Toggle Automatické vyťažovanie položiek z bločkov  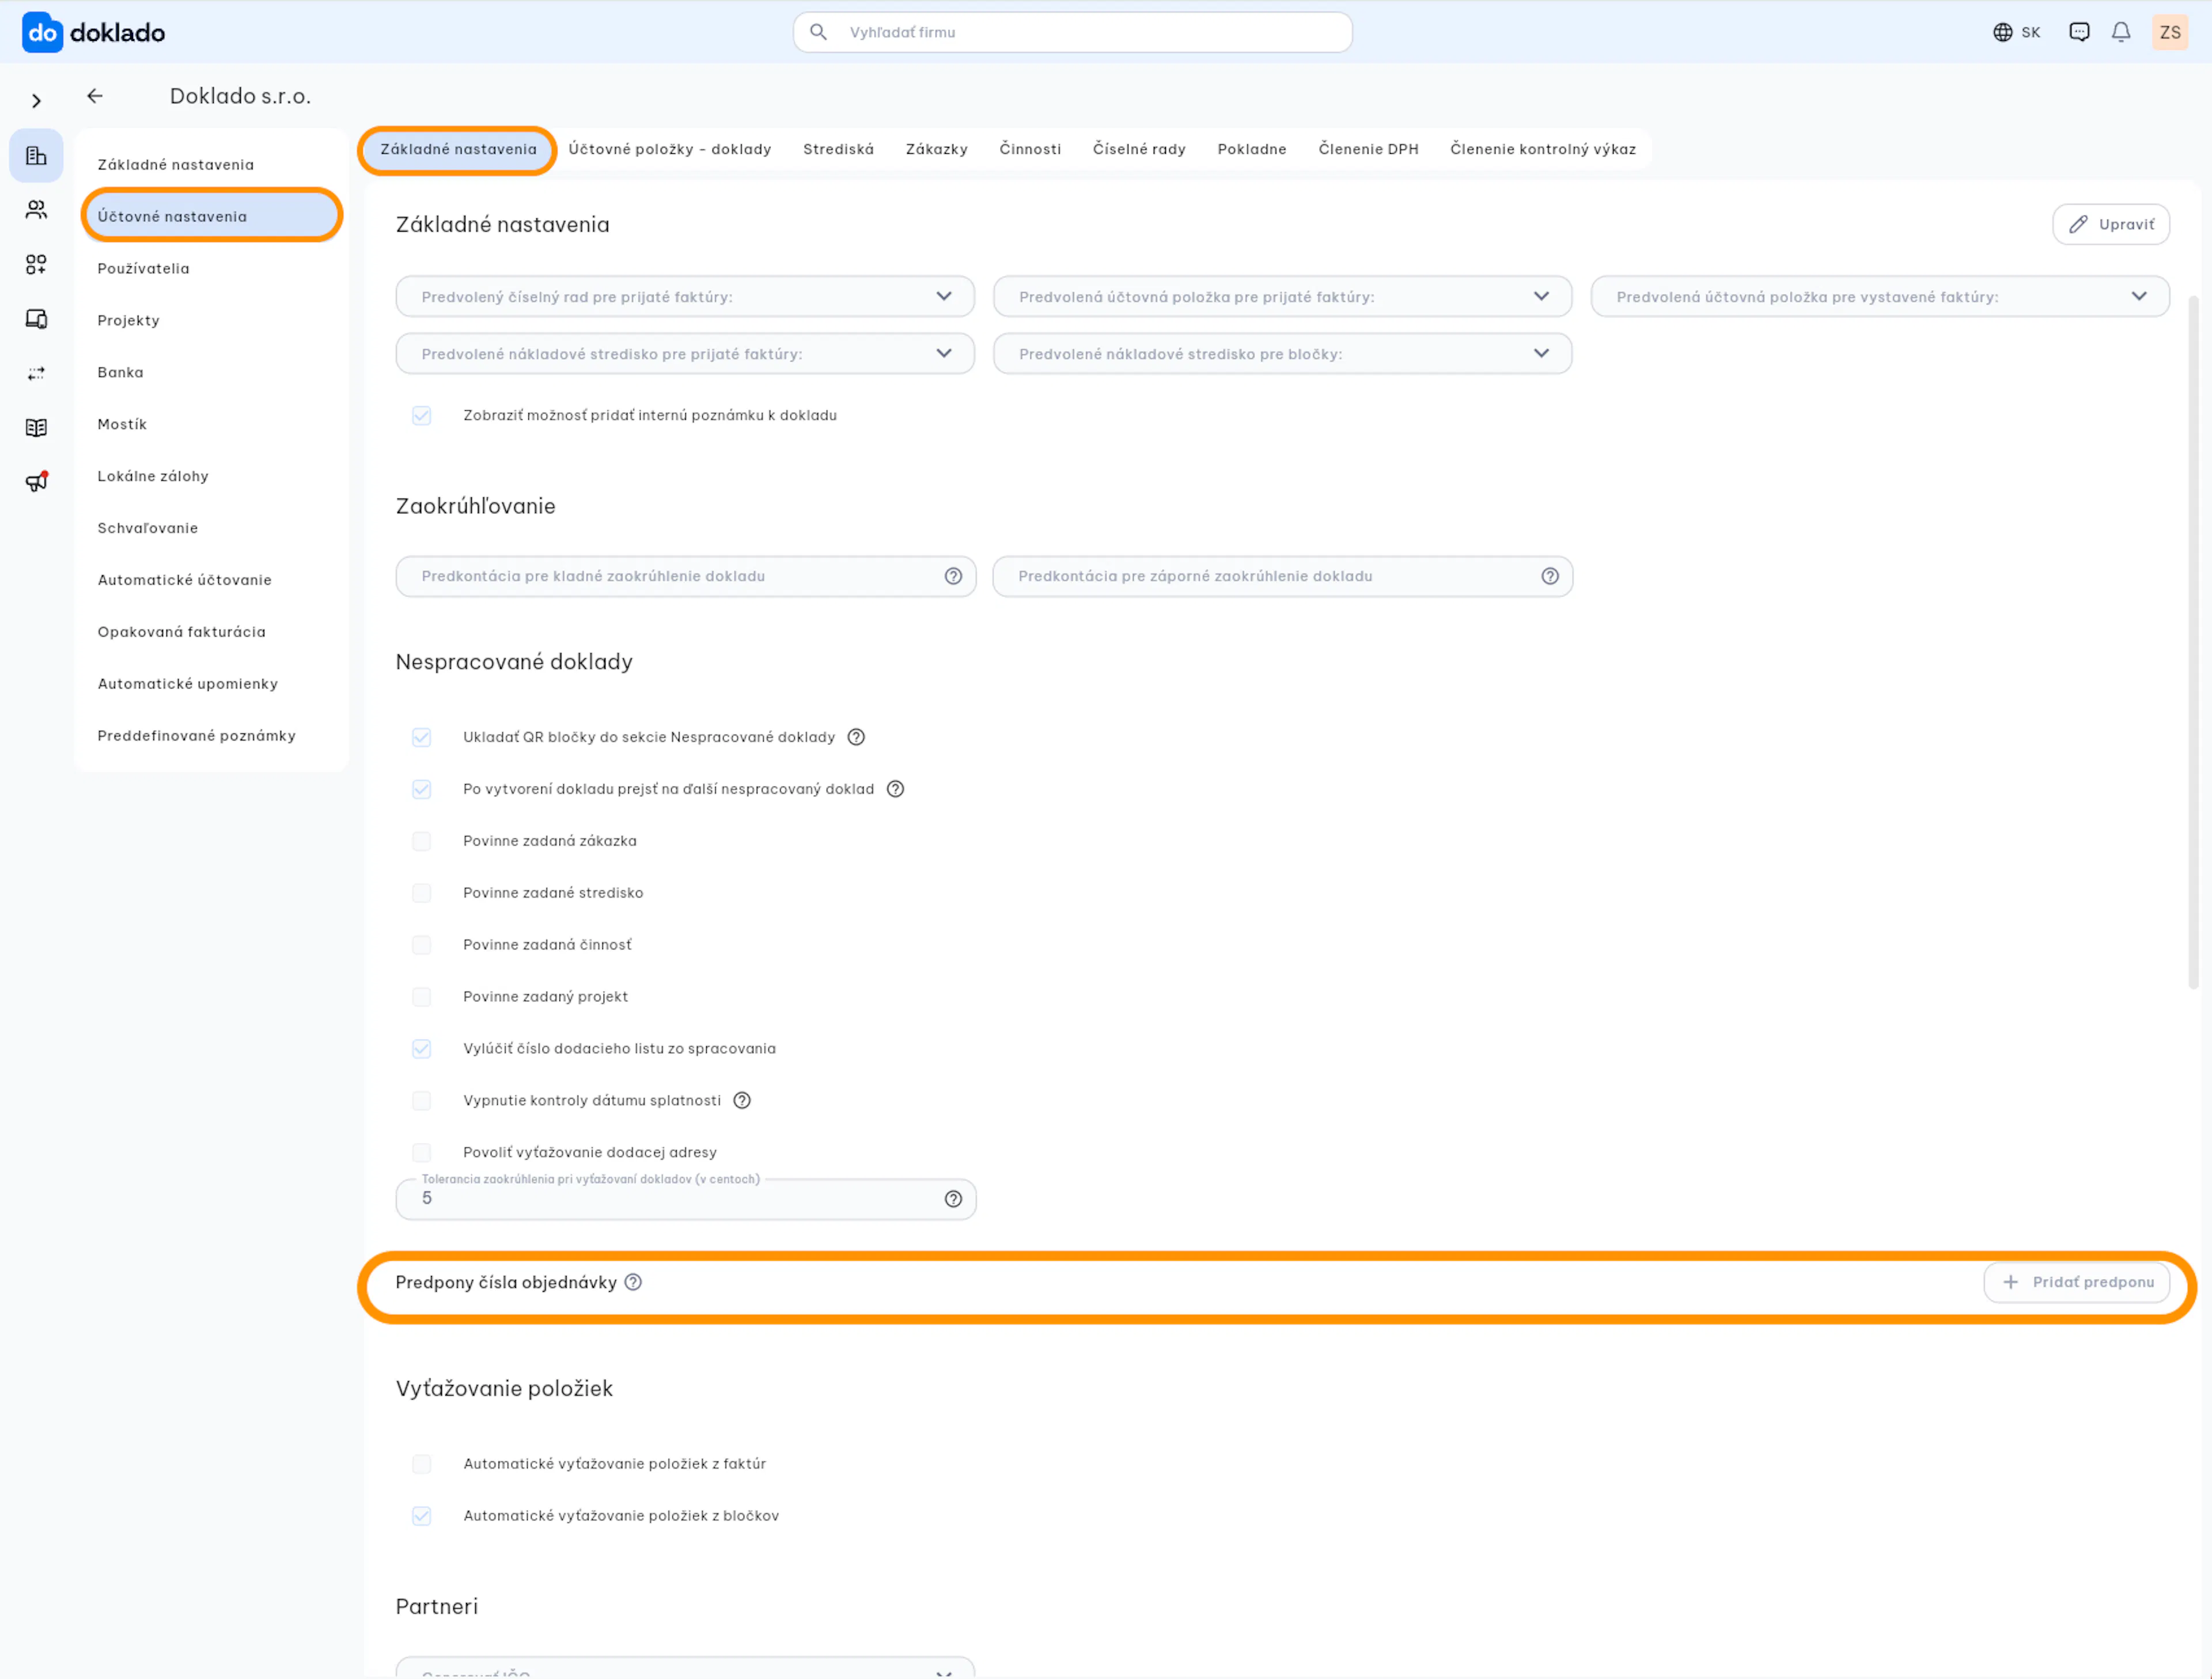422,1516
